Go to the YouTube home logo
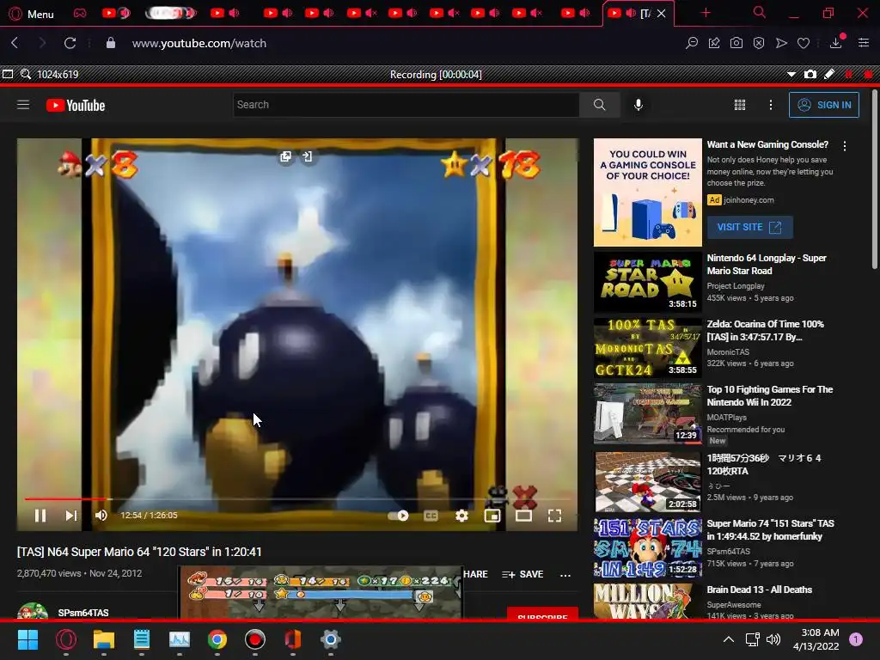Image resolution: width=880 pixels, height=660 pixels. pyautogui.click(x=76, y=105)
